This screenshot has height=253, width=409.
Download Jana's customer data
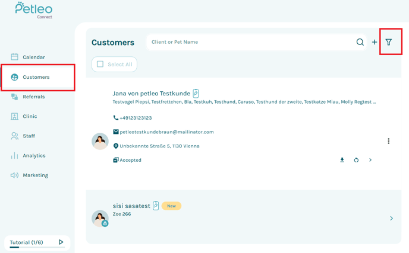point(342,160)
